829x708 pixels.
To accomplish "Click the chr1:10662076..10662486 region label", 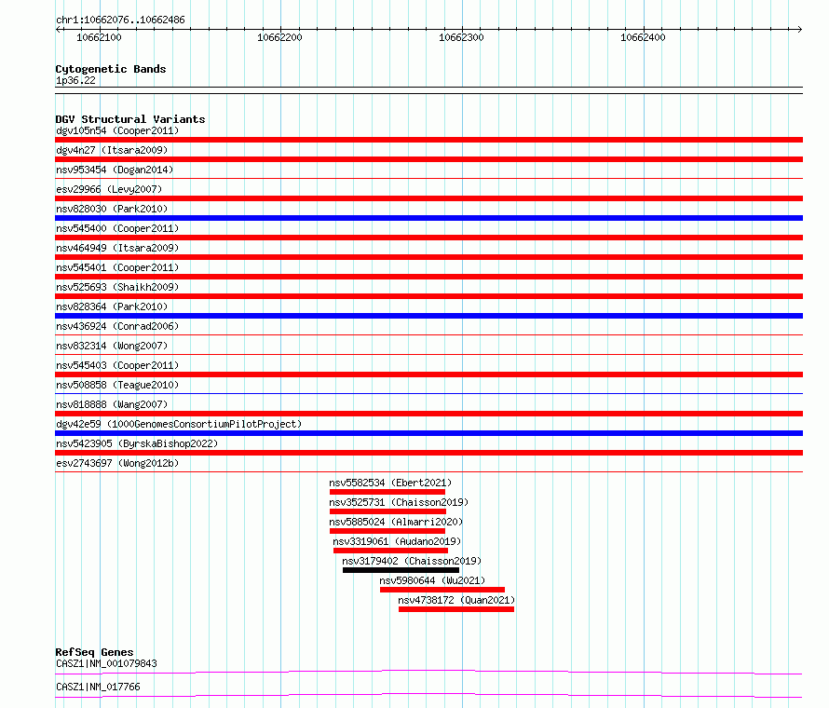I will coord(119,20).
